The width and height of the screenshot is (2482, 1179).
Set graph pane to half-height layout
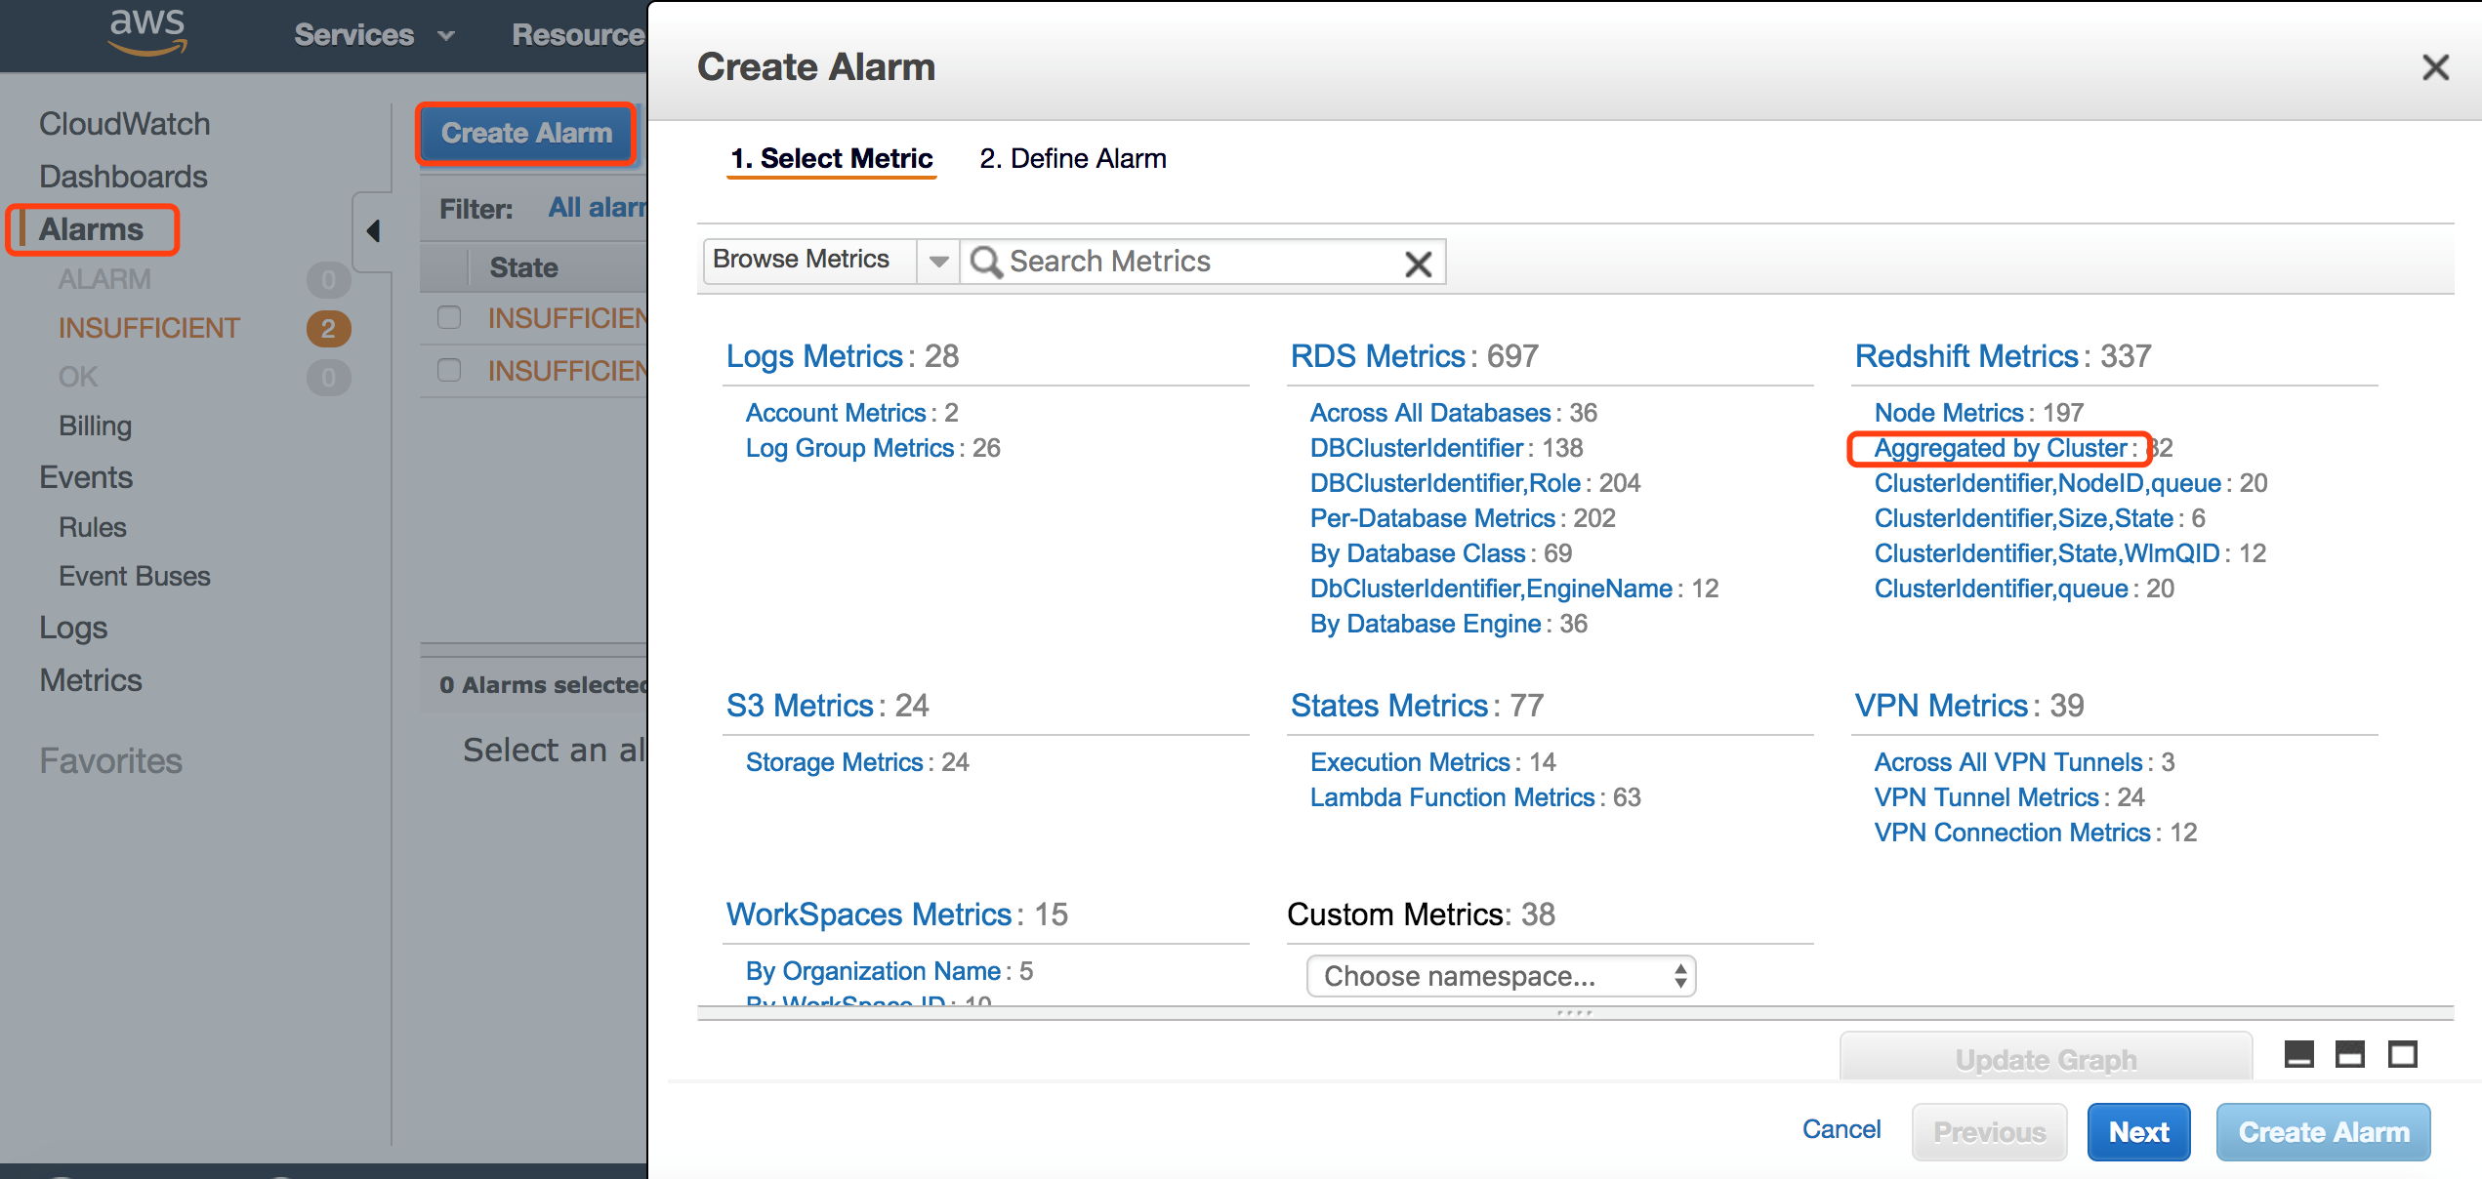2349,1054
